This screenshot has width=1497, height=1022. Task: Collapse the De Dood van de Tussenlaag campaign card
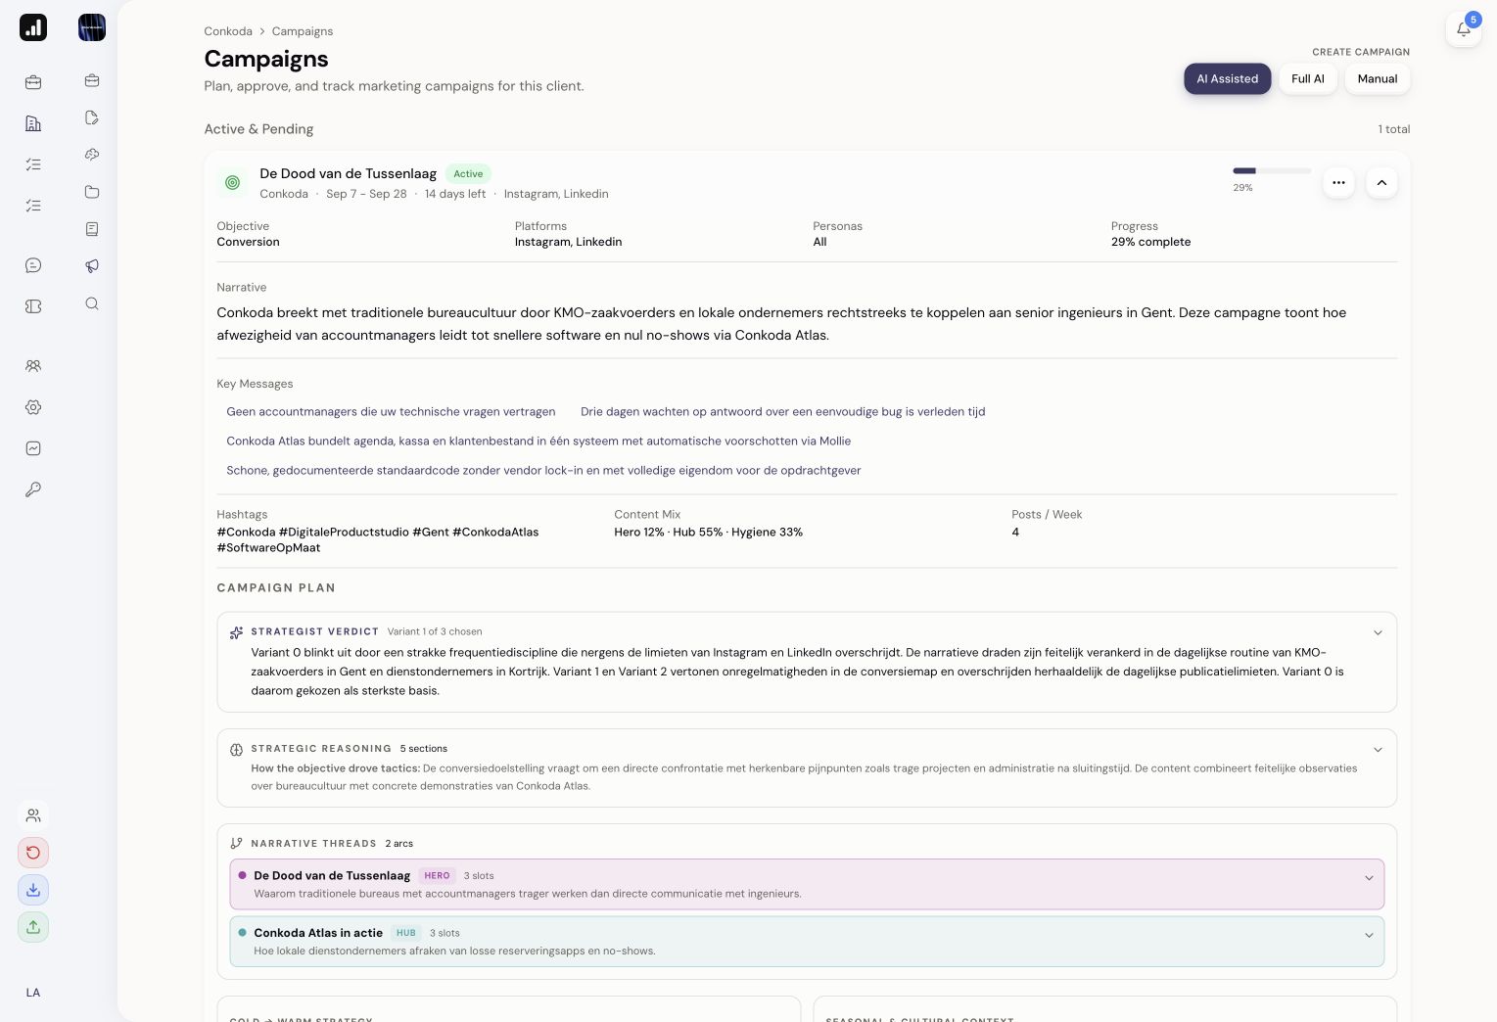pyautogui.click(x=1381, y=182)
